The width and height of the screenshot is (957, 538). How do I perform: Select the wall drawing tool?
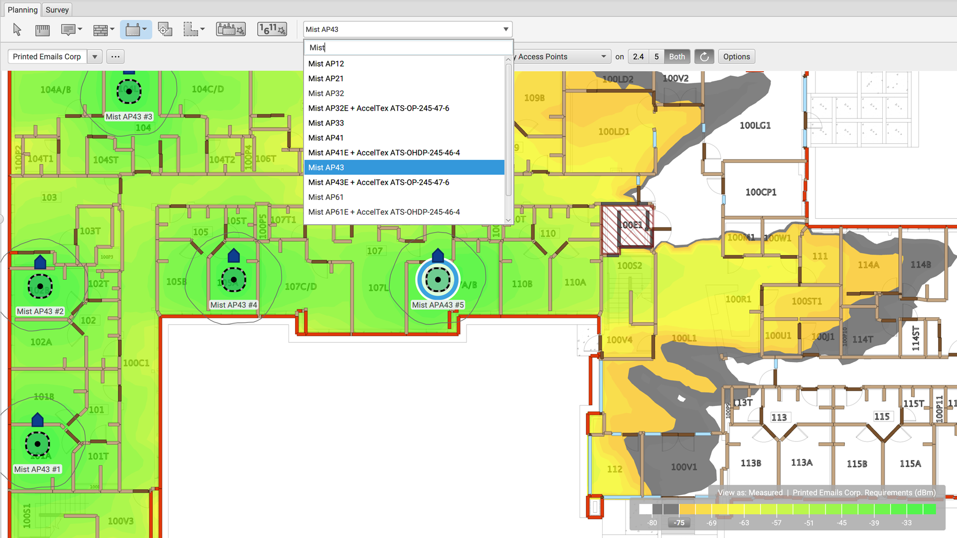100,30
